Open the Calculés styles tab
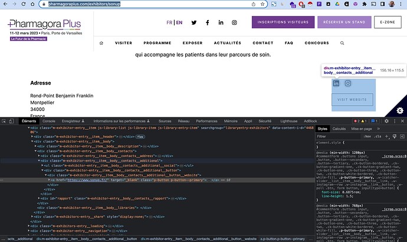This screenshot has height=242, width=407. click(x=339, y=129)
